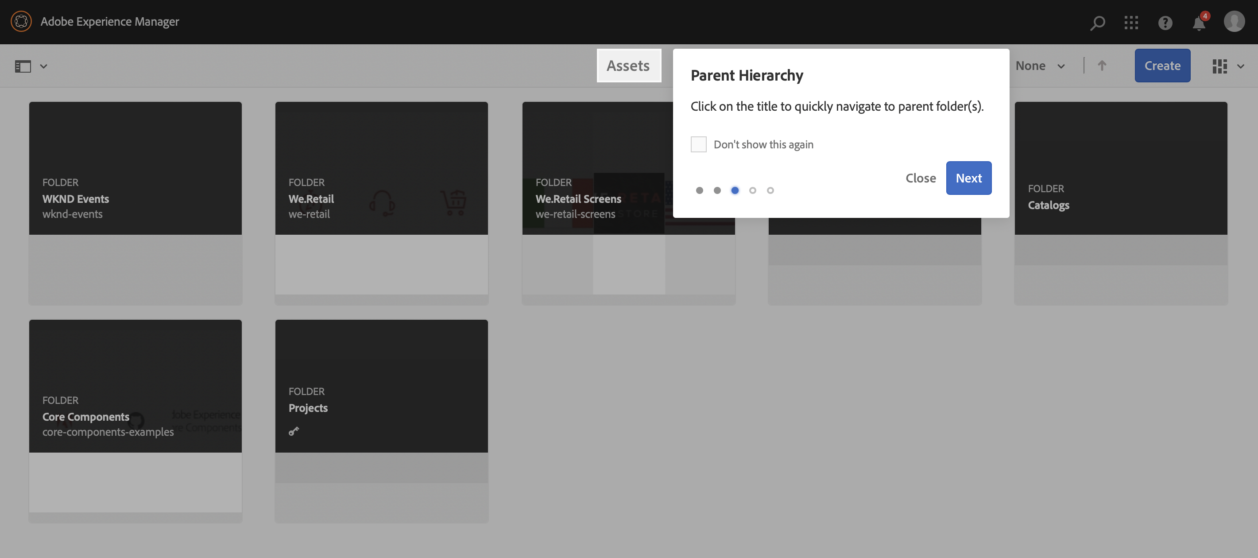
Task: Click the sort direction arrow icon
Action: 1102,66
